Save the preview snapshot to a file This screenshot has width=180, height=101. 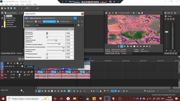tap(142, 13)
